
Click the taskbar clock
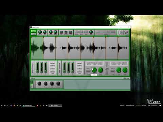(x=152, y=105)
